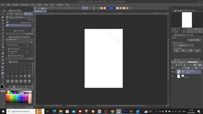Select the Direct draw sub tool group
The height and width of the screenshot is (114, 203).
(10, 14)
